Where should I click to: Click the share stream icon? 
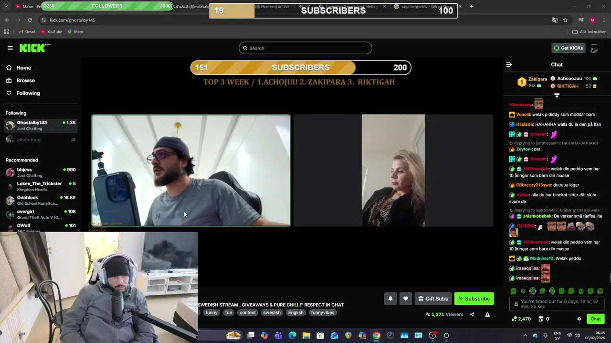472,314
